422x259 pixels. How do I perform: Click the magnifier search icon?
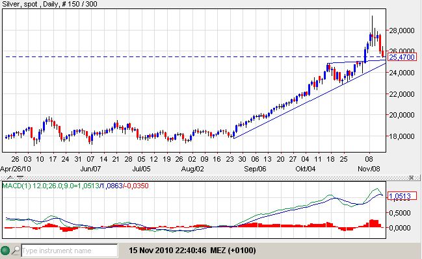(x=16, y=251)
